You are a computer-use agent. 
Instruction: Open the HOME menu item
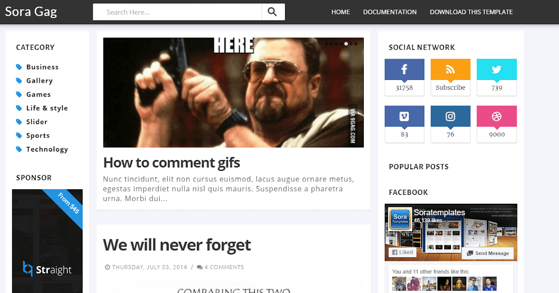click(x=341, y=12)
